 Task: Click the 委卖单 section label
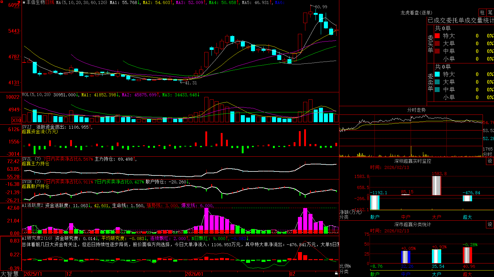(430, 82)
